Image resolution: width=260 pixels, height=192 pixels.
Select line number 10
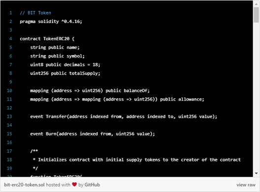9,90
